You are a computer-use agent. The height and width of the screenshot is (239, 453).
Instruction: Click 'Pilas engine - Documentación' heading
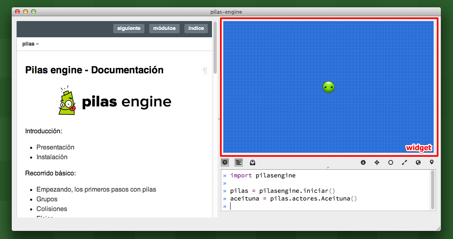click(x=94, y=70)
